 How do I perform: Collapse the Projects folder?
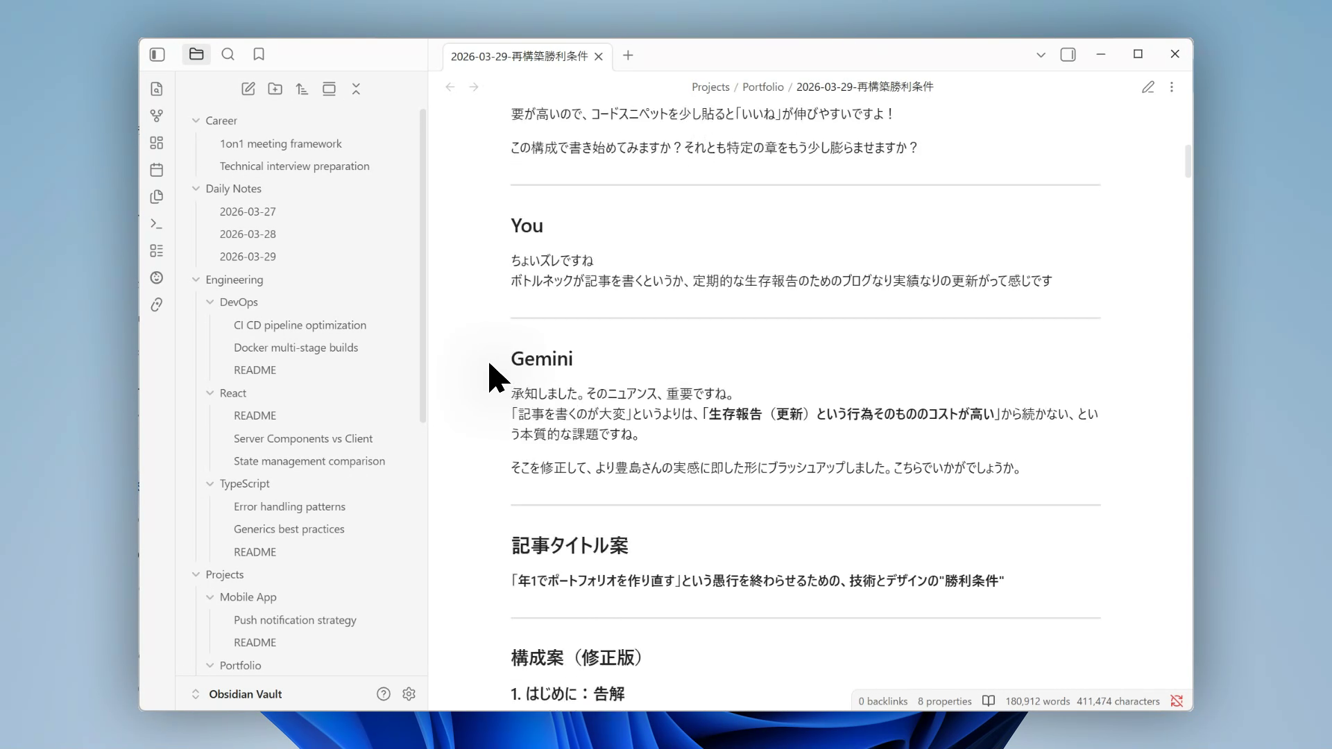pyautogui.click(x=196, y=575)
